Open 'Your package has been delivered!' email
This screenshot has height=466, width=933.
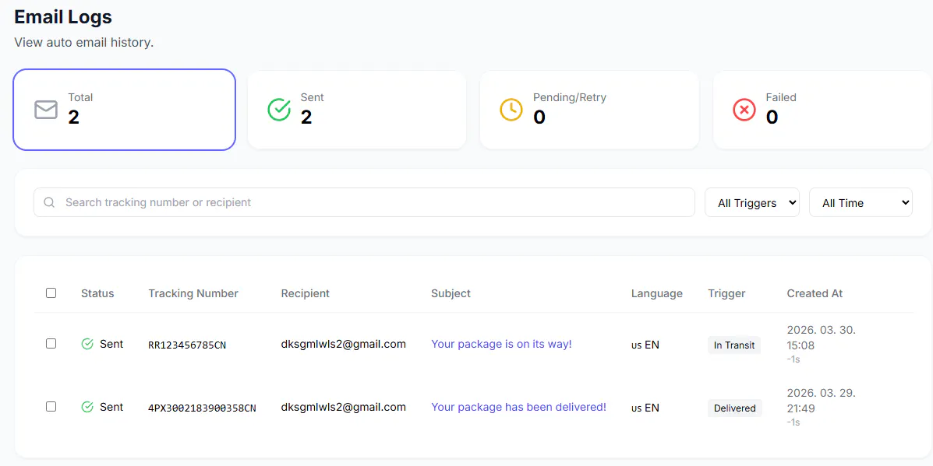click(x=519, y=407)
